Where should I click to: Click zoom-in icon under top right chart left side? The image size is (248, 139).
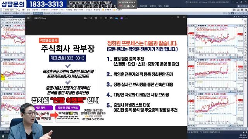[x=189, y=58]
